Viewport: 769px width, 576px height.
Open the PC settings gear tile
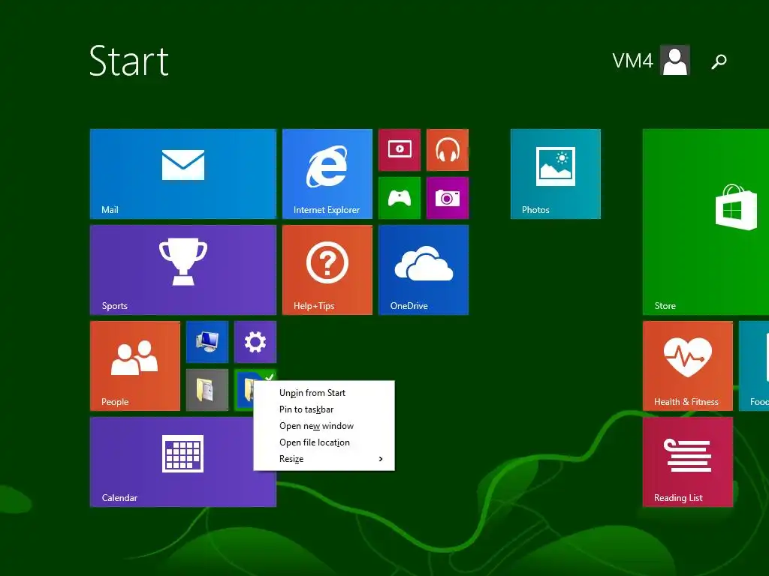(255, 342)
